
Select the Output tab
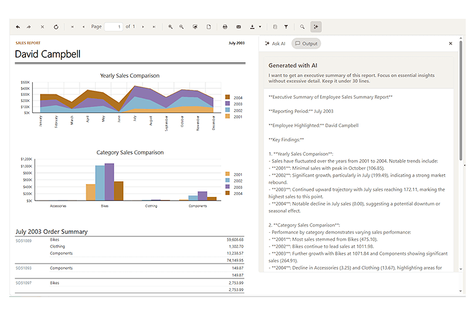(306, 44)
